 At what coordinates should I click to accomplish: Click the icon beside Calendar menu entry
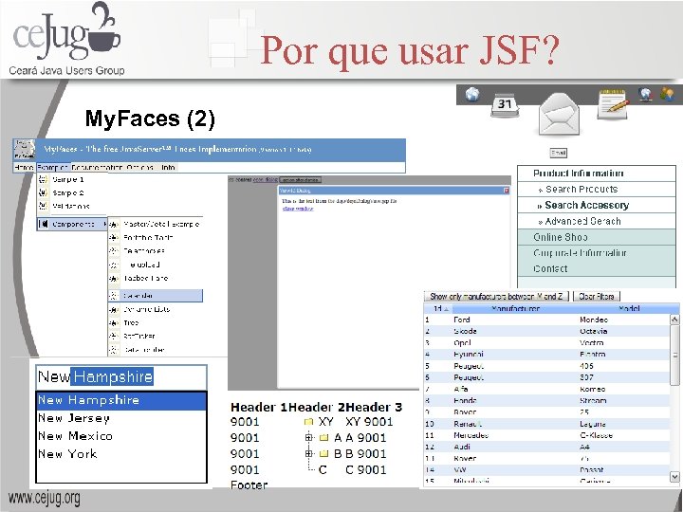click(x=114, y=296)
